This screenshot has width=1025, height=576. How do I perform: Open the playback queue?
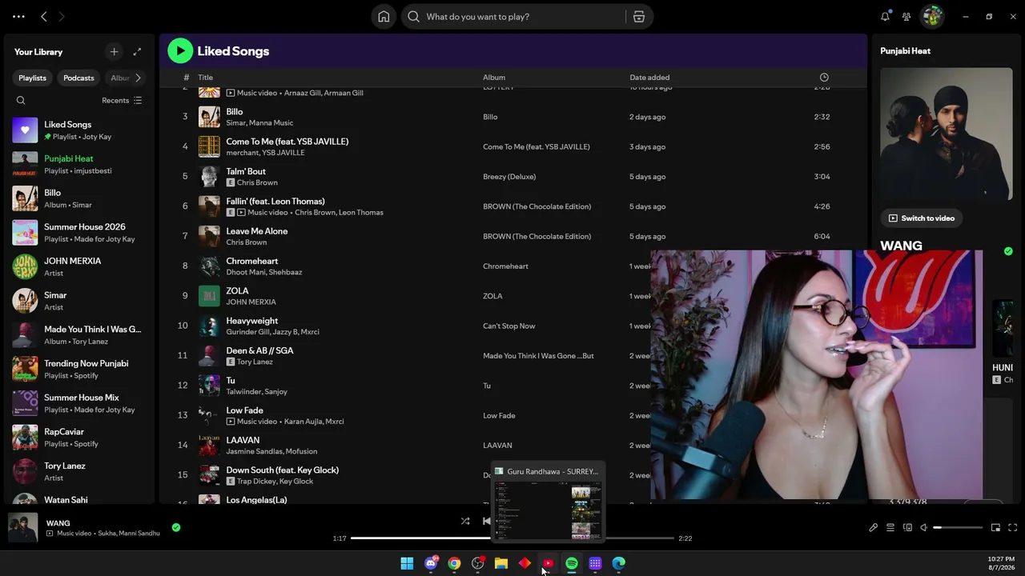890,527
